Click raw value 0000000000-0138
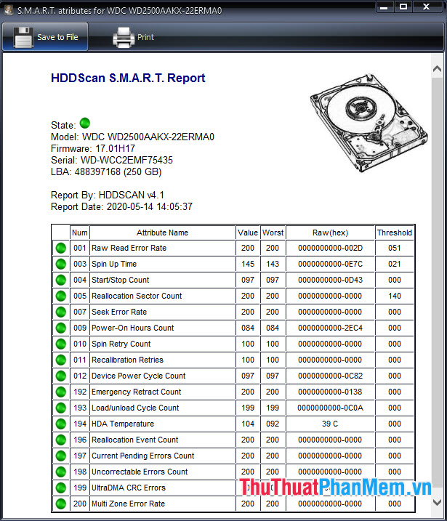 (x=331, y=392)
